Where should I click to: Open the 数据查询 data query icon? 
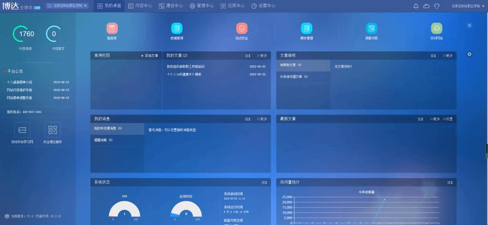(177, 28)
